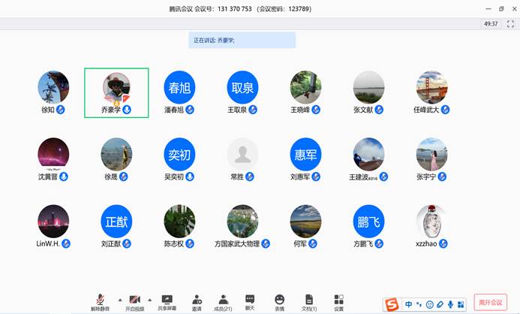Turn on camera with 开启视频
This screenshot has height=314, width=520.
click(134, 301)
